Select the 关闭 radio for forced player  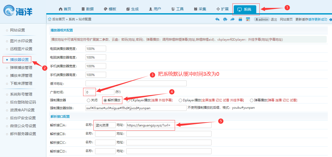click(88, 100)
